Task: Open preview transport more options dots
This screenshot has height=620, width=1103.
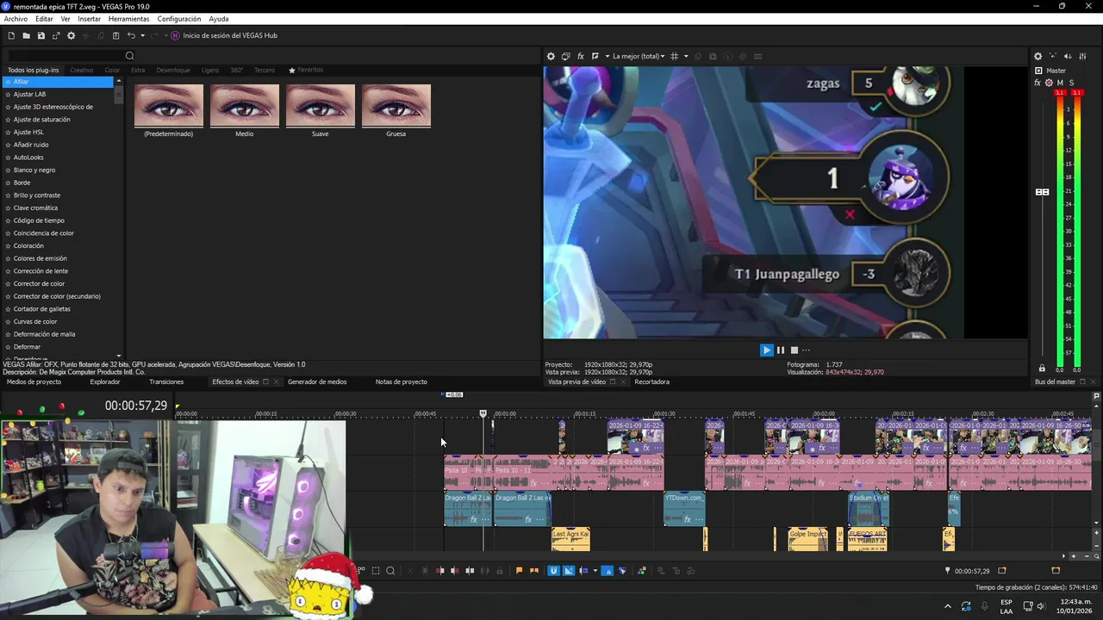Action: (807, 350)
